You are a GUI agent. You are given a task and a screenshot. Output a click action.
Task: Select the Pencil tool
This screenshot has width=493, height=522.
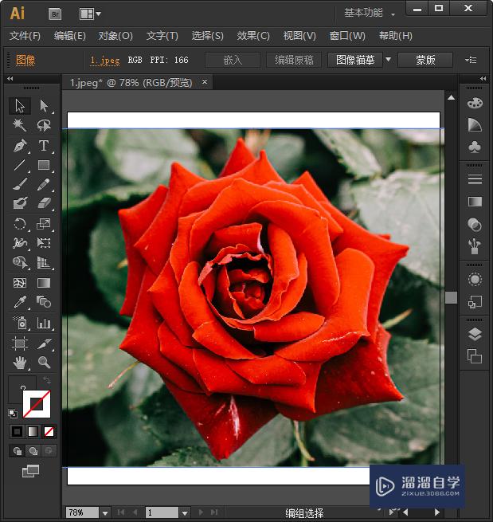pyautogui.click(x=44, y=184)
